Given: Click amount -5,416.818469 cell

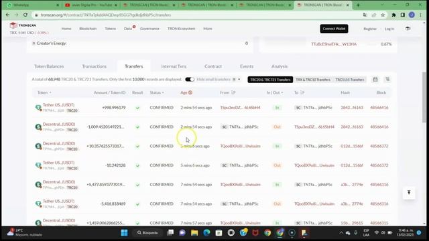Looking at the screenshot, I should (113, 204).
